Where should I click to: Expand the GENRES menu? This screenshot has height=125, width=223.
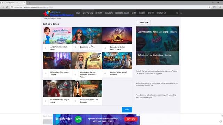(142, 13)
